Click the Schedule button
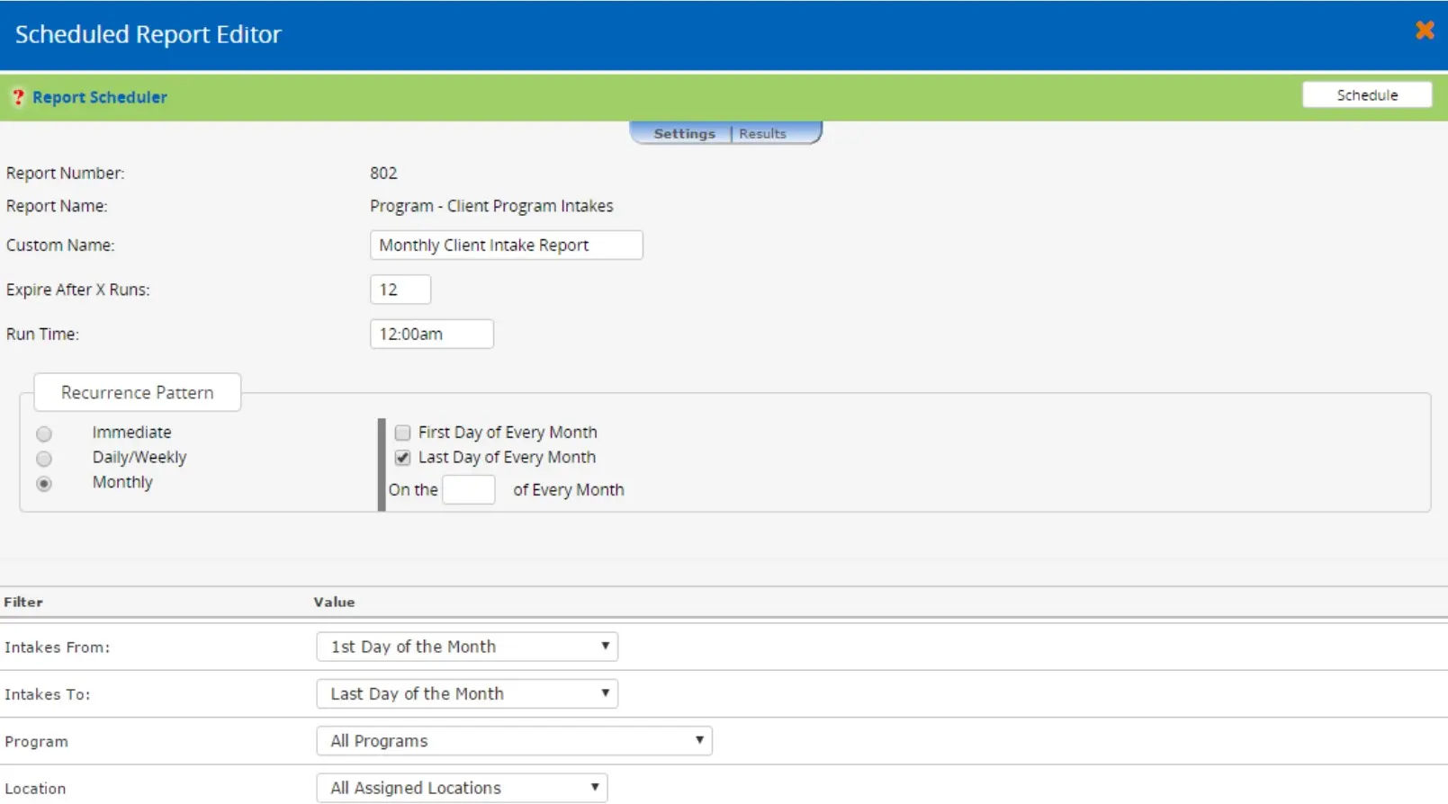The height and width of the screenshot is (804, 1448). (1367, 95)
